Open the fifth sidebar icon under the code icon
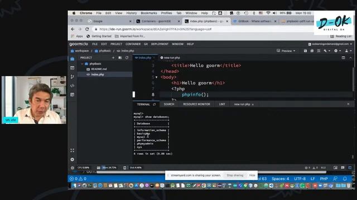The width and height of the screenshot is (357, 200). click(73, 95)
